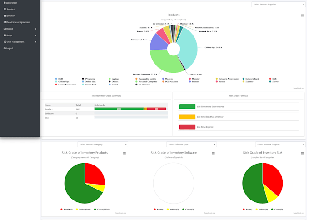
Task: Open the Select Software Type dropdown
Action: pos(192,145)
